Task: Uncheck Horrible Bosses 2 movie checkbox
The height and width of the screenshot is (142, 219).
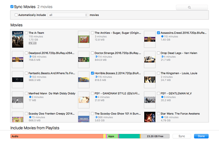Action: (x=92, y=73)
